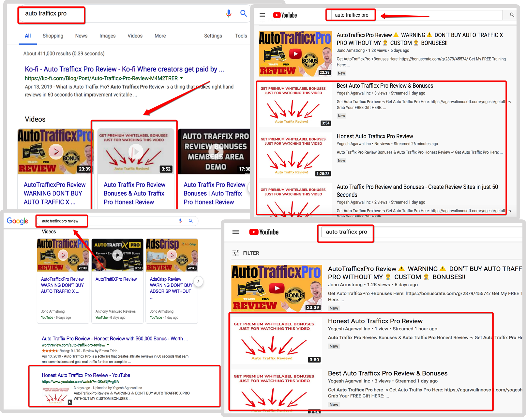Open Google search Settings
This screenshot has width=526, height=417.
(x=213, y=36)
